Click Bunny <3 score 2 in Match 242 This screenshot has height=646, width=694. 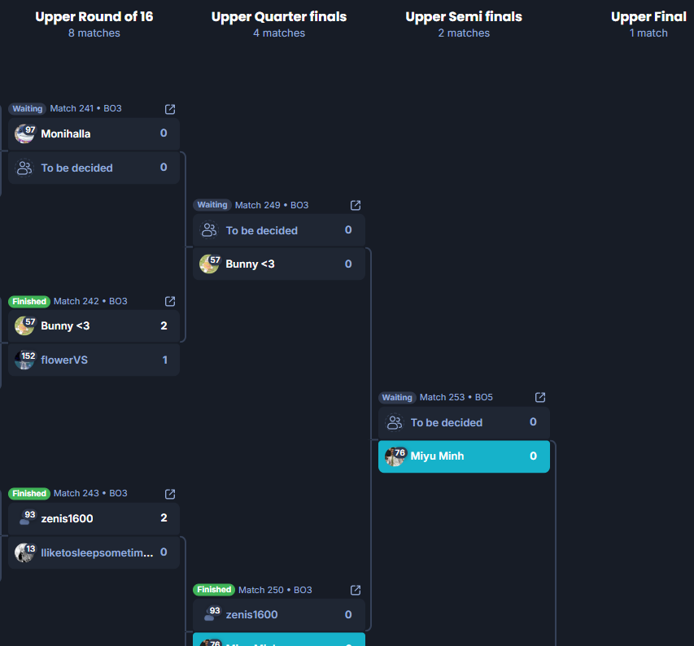tap(164, 326)
